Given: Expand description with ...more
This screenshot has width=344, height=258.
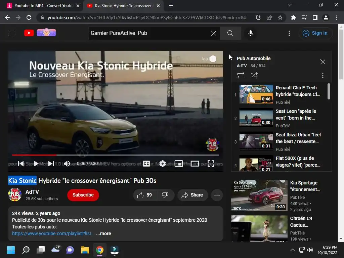Looking at the screenshot, I should (x=103, y=234).
